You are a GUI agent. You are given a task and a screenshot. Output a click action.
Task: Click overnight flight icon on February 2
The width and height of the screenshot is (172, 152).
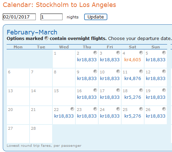click(95, 53)
